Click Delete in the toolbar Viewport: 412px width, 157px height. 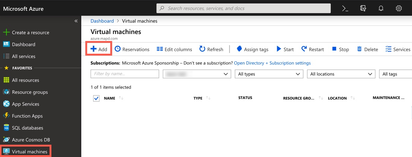368,49
